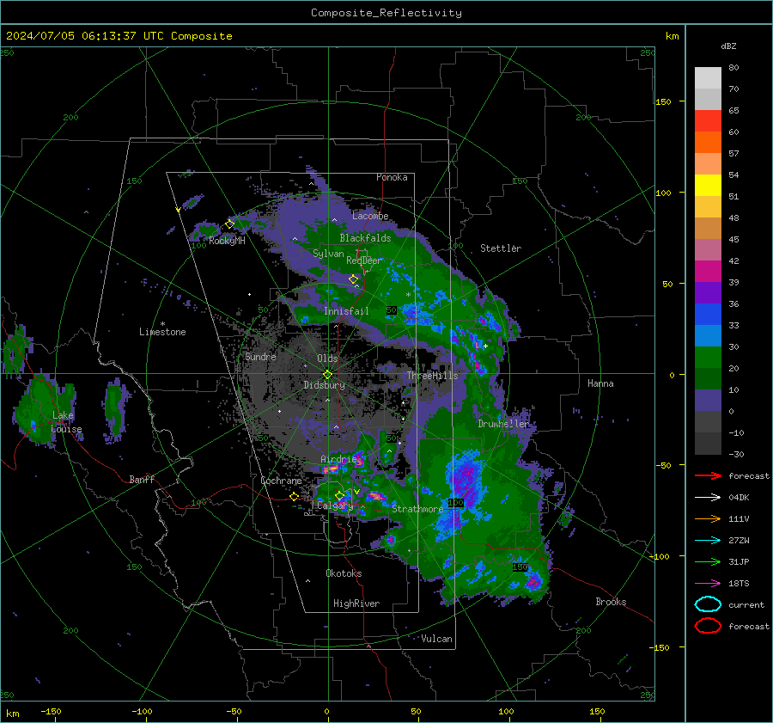The height and width of the screenshot is (723, 773).
Task: Click the Strathmore town label
Action: [x=417, y=509]
